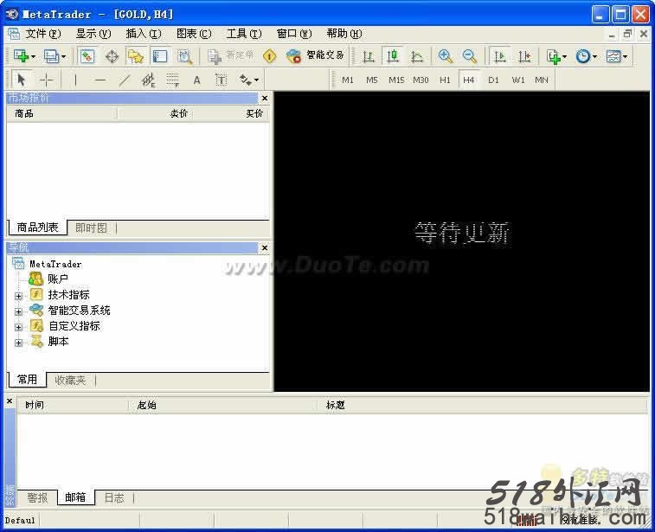Select the MN timeframe button
655x532 pixels.
542,80
